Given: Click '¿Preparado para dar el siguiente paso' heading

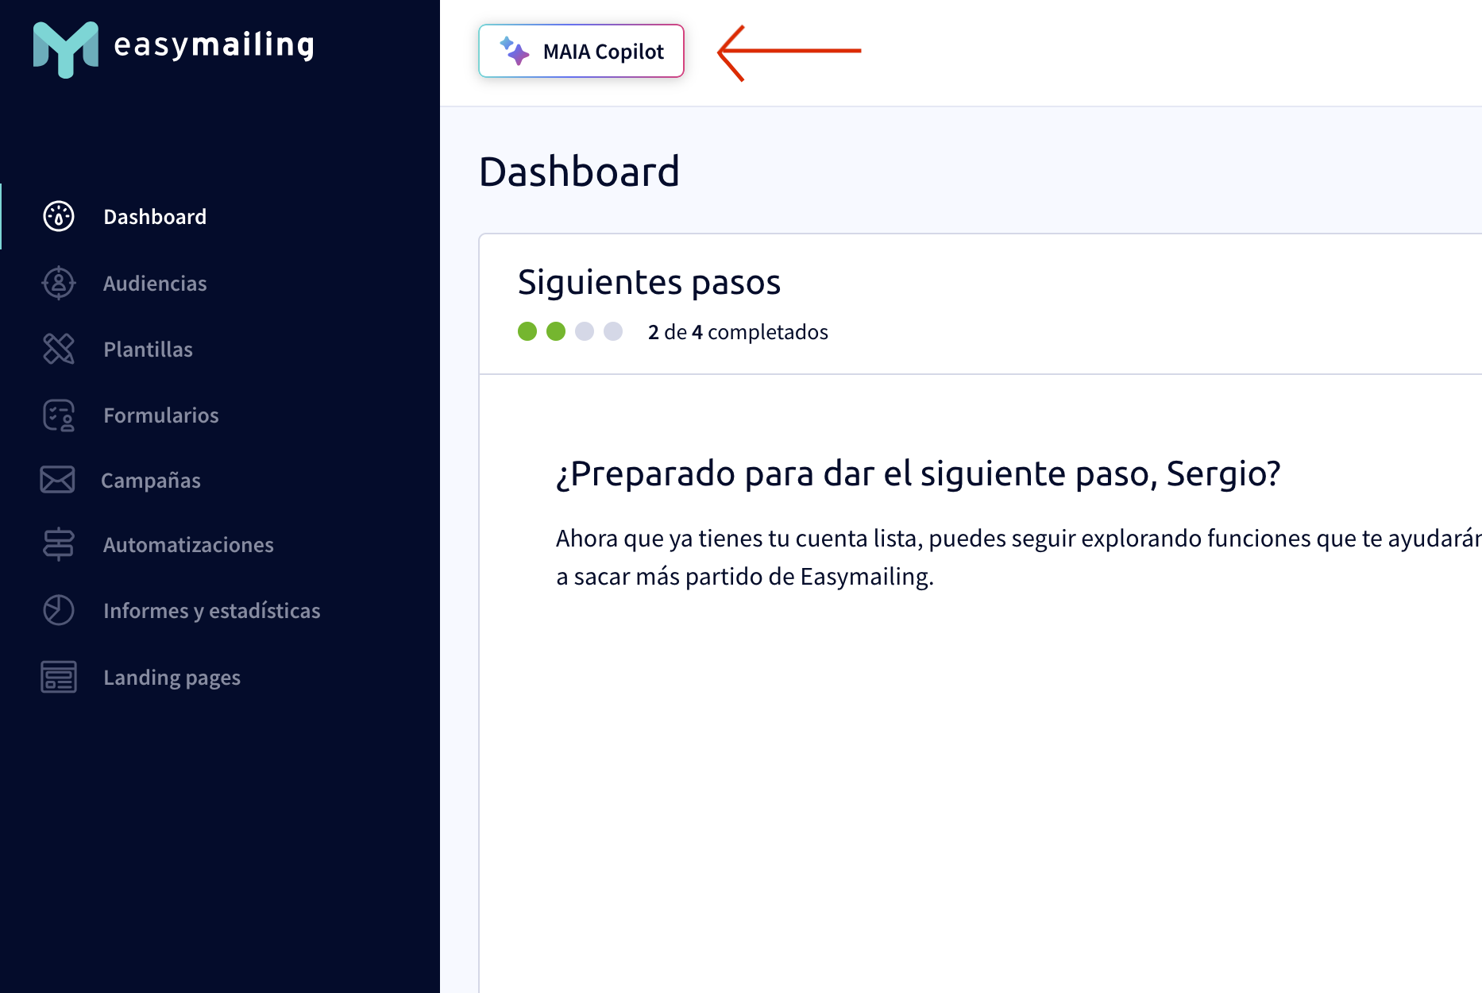Looking at the screenshot, I should (x=918, y=474).
